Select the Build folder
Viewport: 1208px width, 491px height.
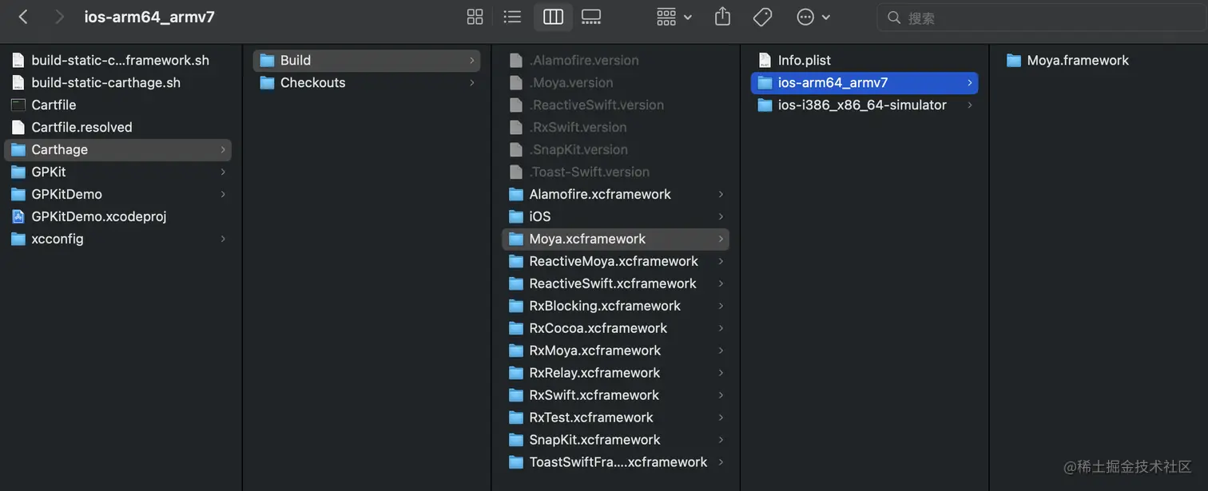[x=367, y=60]
